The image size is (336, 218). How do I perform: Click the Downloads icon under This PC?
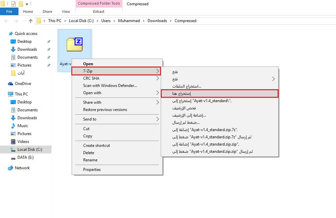(x=13, y=118)
